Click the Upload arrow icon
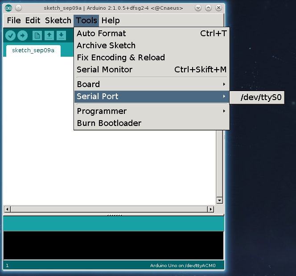Viewport: 296px width, 276px height. coord(22,35)
